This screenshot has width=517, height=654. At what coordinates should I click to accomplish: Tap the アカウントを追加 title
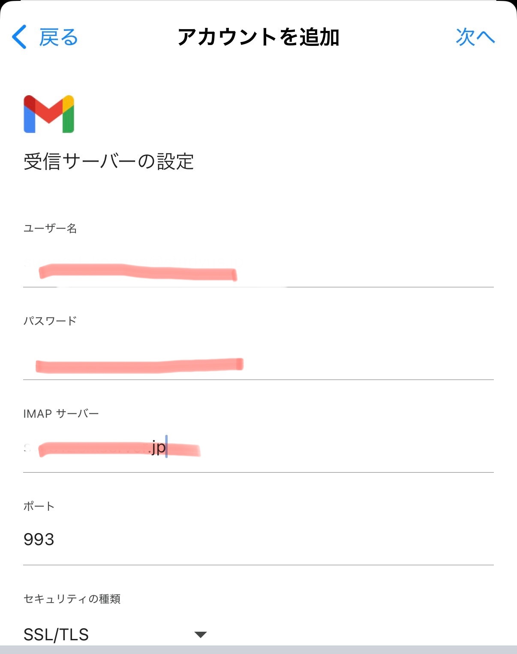click(258, 37)
